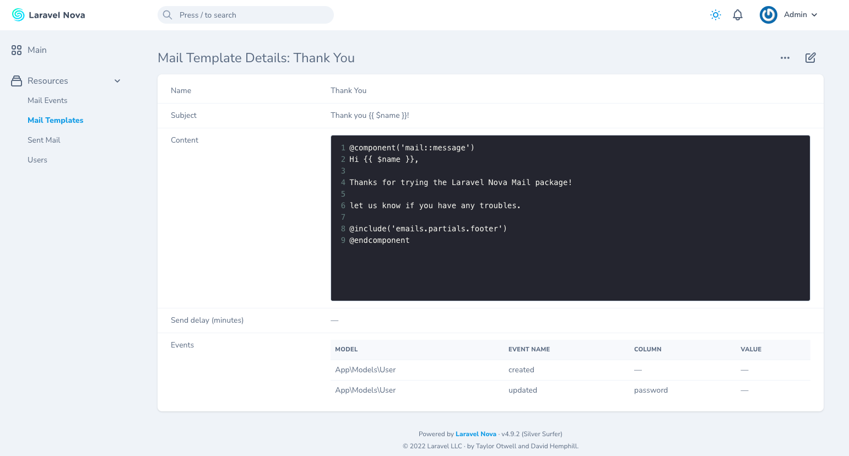Click the updated event name cell
The height and width of the screenshot is (456, 849).
click(x=523, y=390)
